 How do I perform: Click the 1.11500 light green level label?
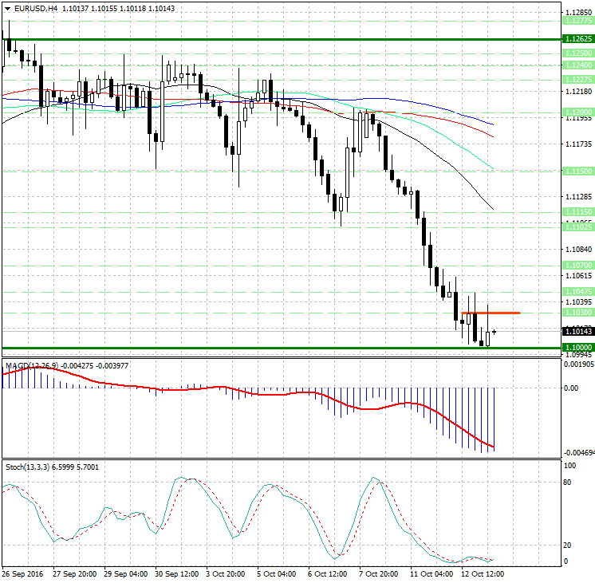(x=577, y=171)
